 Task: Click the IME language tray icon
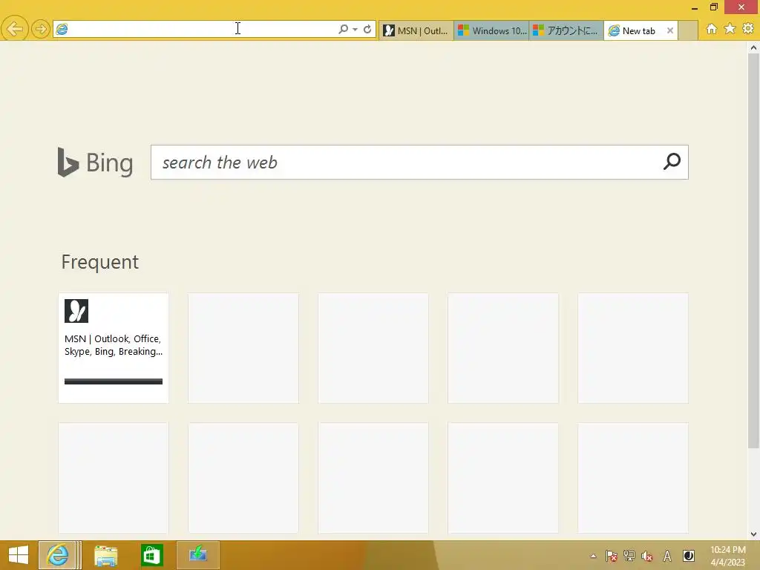pyautogui.click(x=689, y=556)
